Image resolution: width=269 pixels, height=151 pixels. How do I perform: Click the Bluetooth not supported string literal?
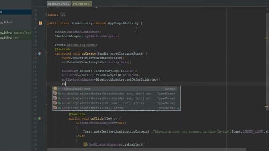click(x=192, y=132)
